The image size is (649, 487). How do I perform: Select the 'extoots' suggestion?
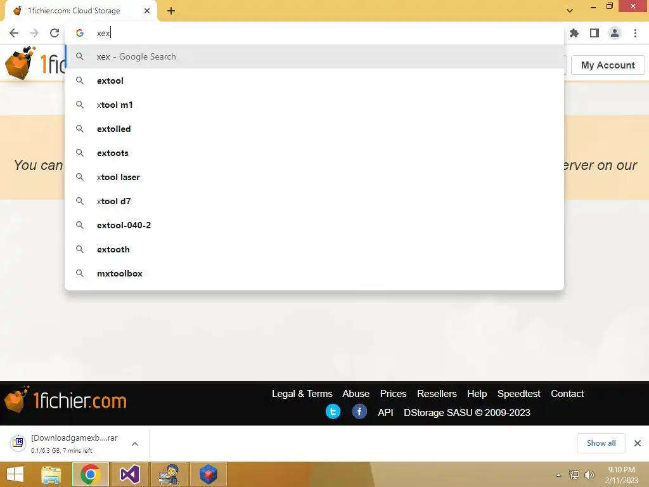[x=314, y=153]
